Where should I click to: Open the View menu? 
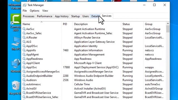tap(45, 11)
